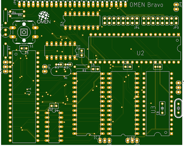The width and height of the screenshot is (184, 146).
Task: Click pin number "4" on switch S1
Action: tap(16, 25)
